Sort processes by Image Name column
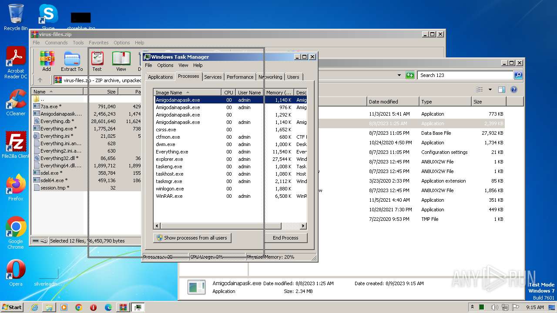Image resolution: width=557 pixels, height=313 pixels. [188, 92]
